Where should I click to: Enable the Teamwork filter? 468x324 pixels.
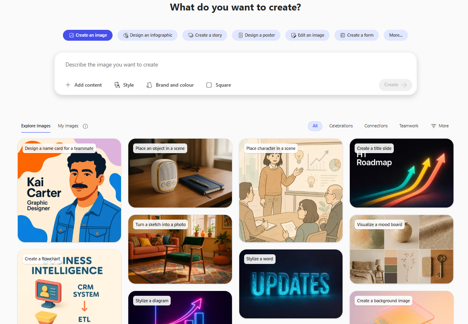pos(409,126)
